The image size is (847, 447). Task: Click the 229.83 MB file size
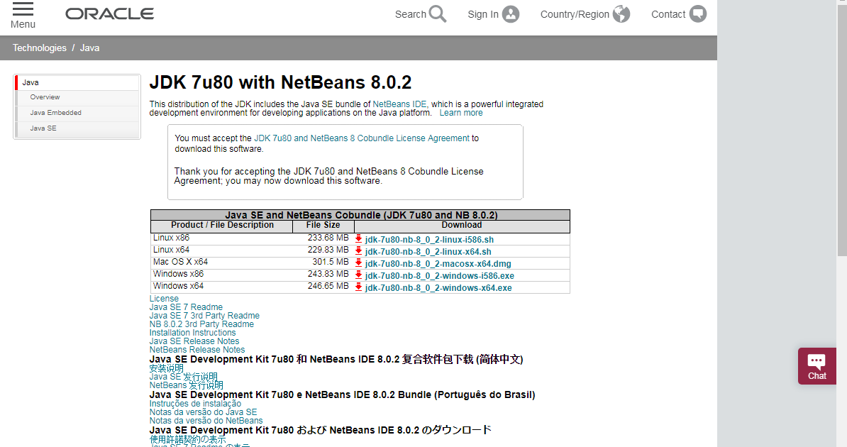point(328,250)
